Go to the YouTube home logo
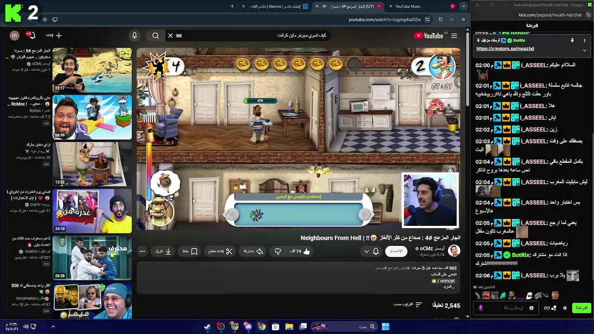 (429, 36)
